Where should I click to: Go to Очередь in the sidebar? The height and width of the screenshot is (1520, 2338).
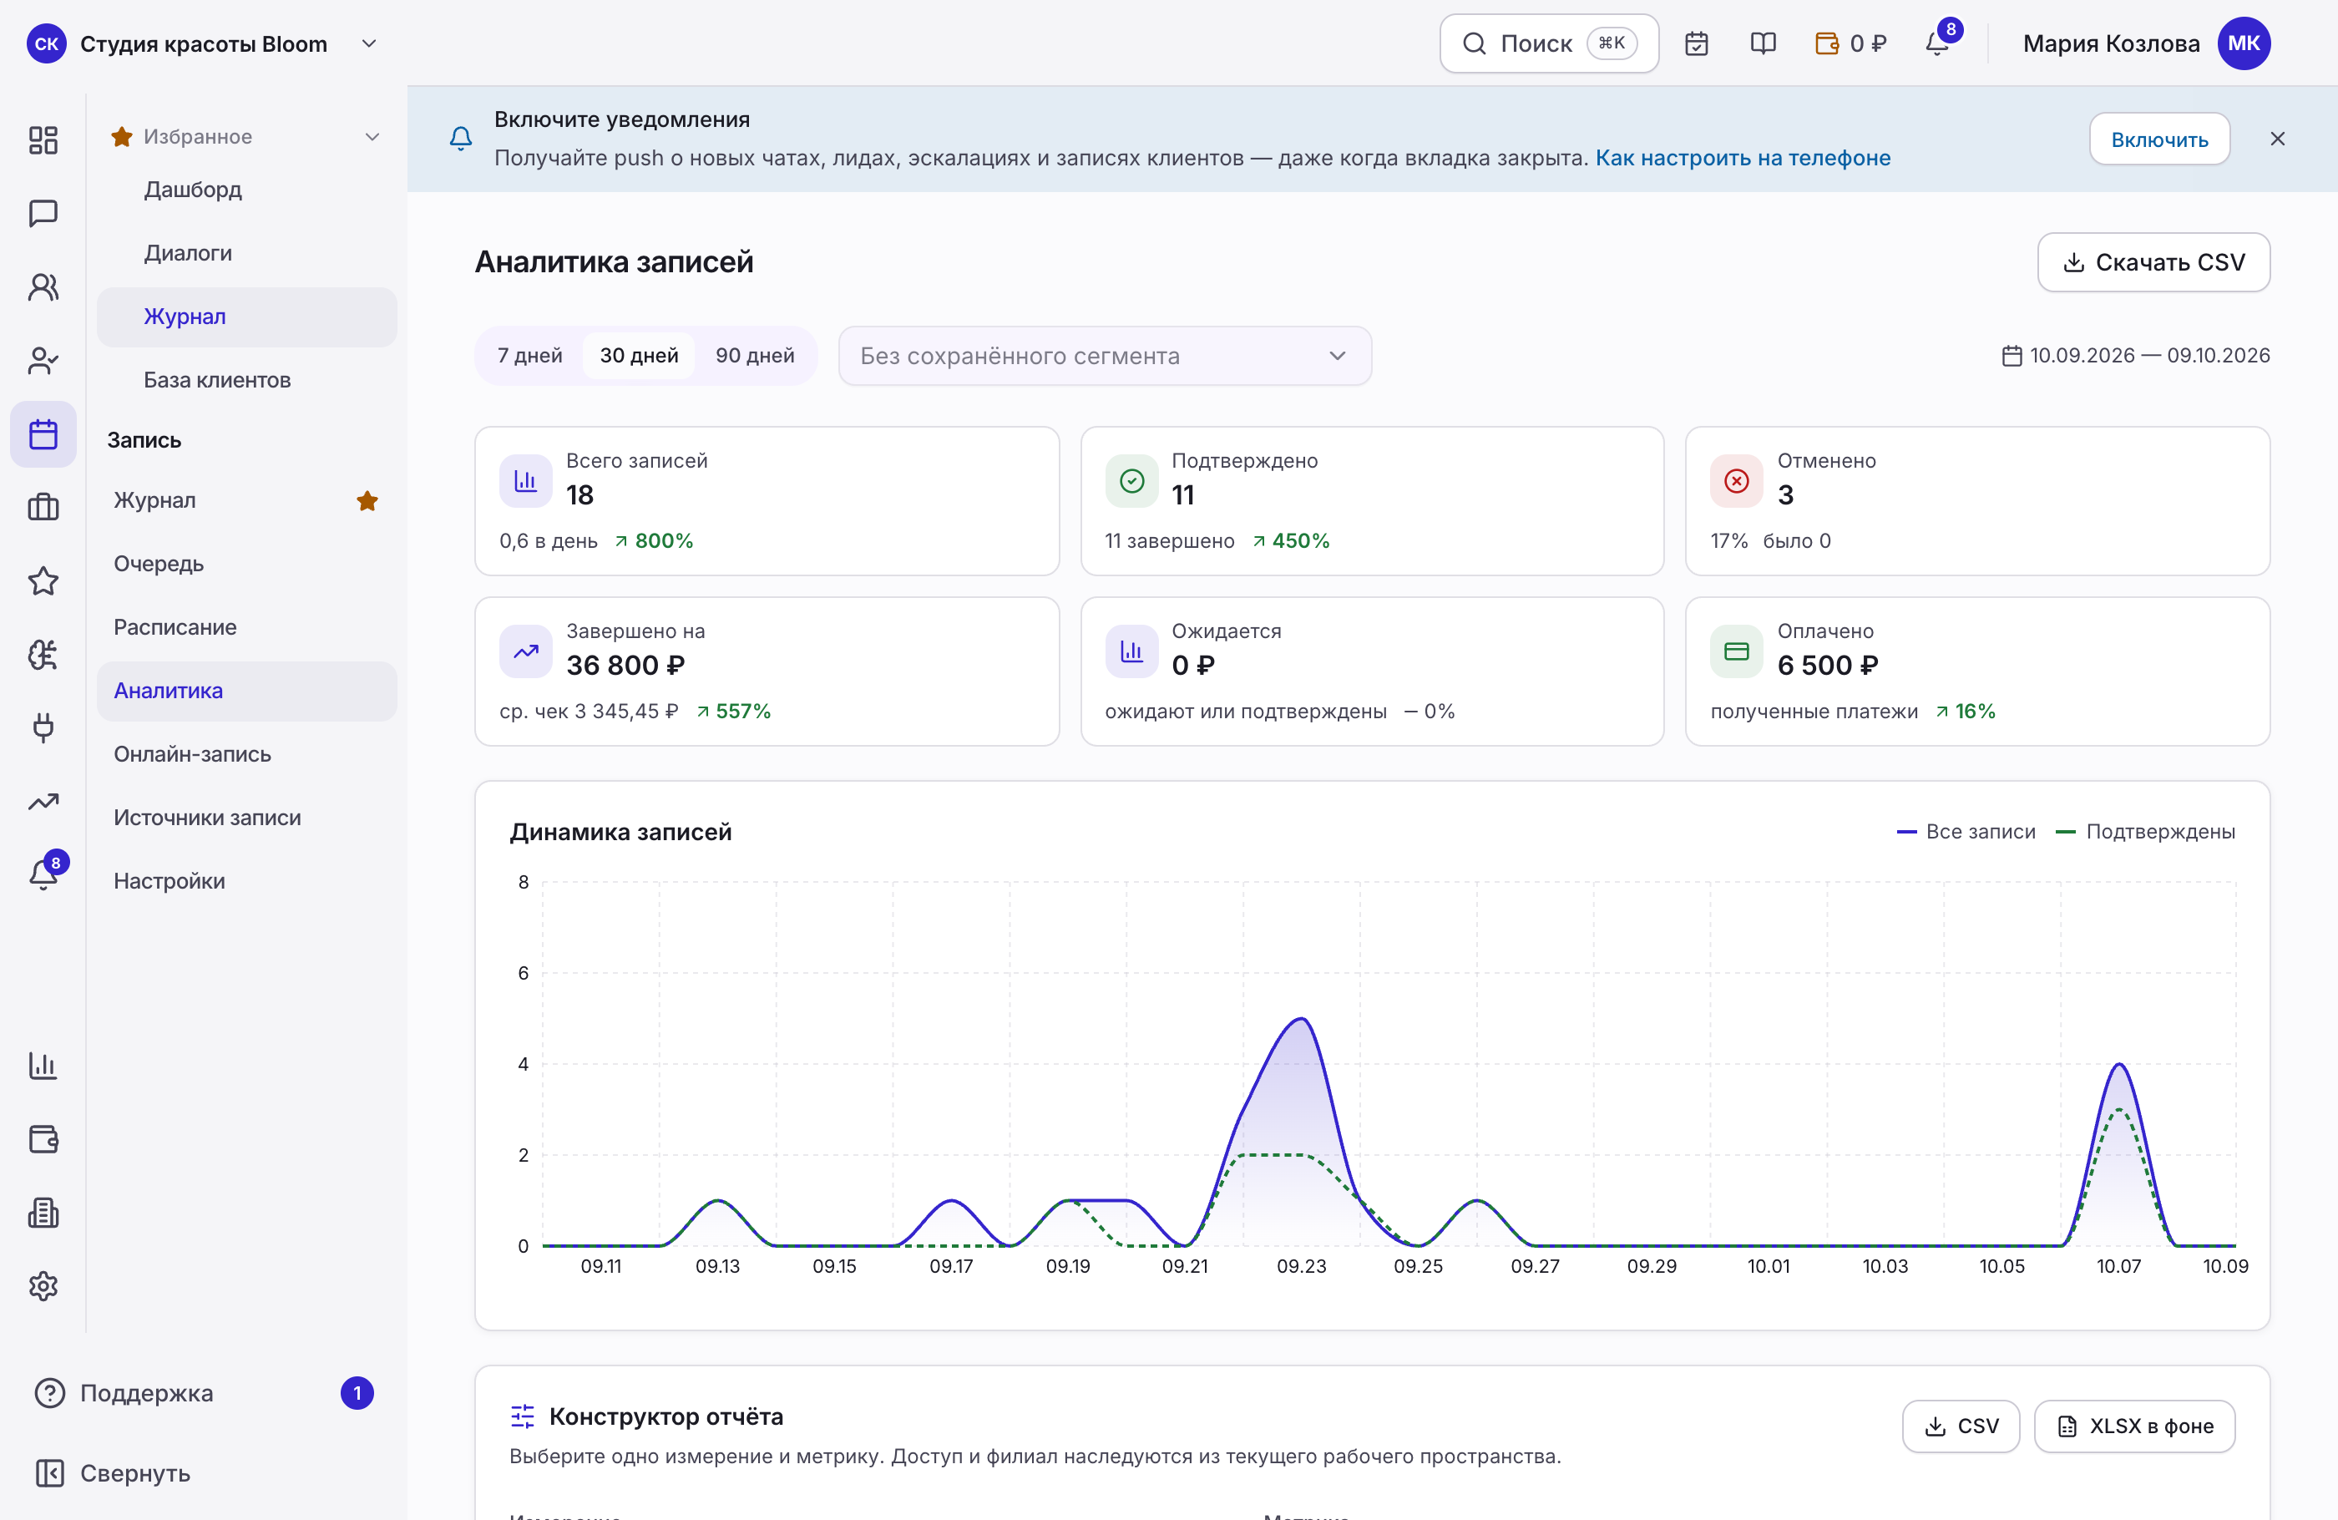coord(246,564)
